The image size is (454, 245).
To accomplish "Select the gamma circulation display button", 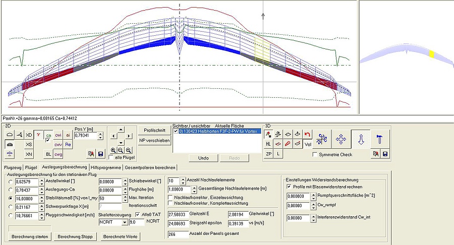I will [38, 135].
